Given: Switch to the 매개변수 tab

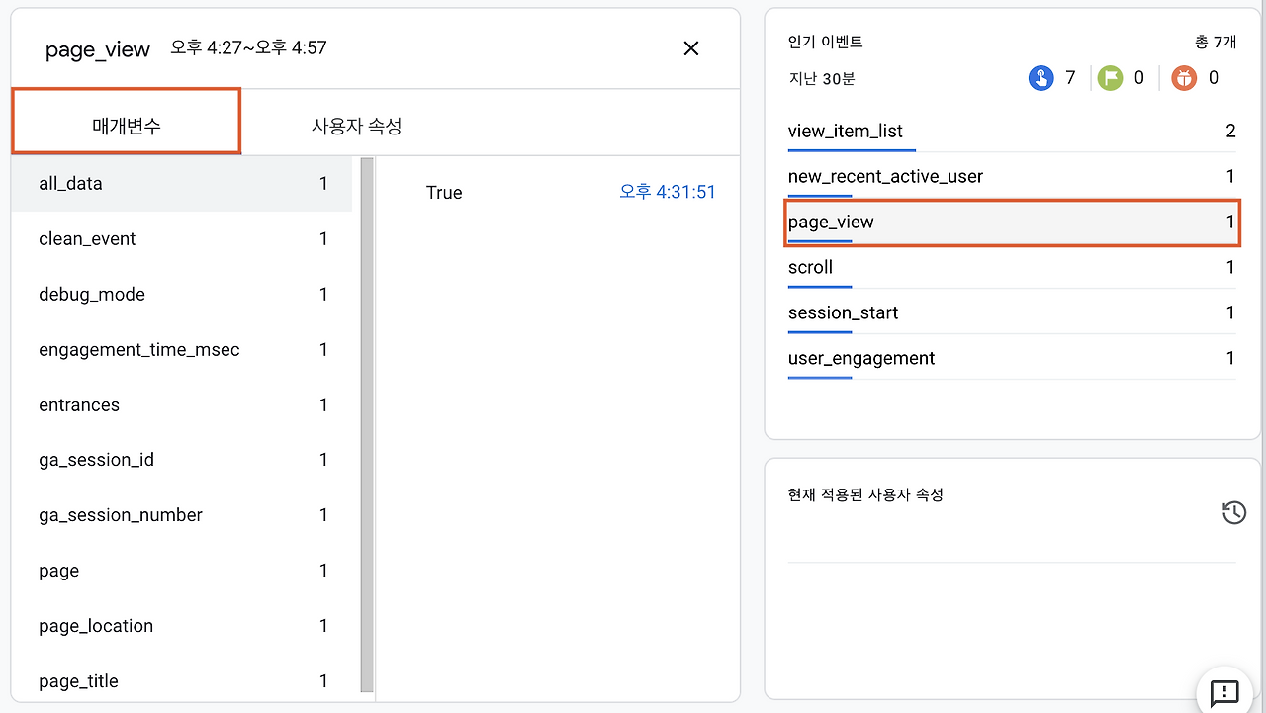Looking at the screenshot, I should pos(127,126).
